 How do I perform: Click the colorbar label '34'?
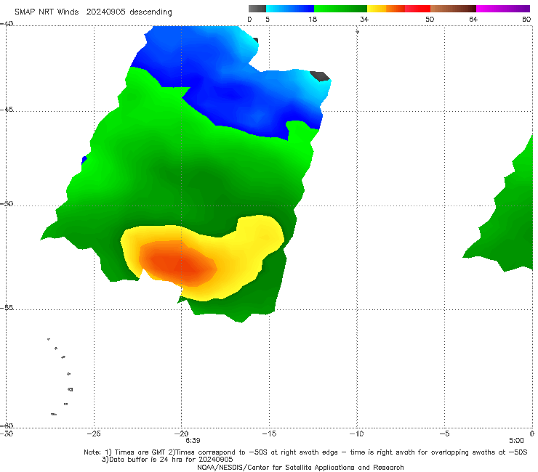click(364, 20)
